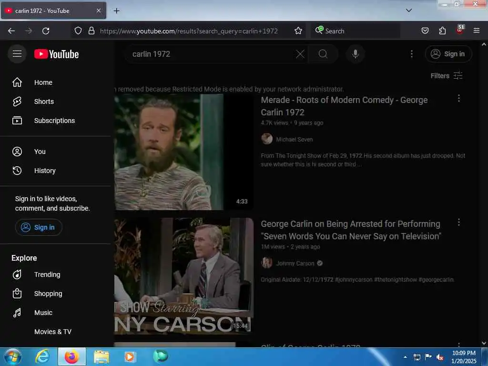The height and width of the screenshot is (366, 488).
Task: Click the blue Sign in button in the sidebar
Action: point(39,227)
